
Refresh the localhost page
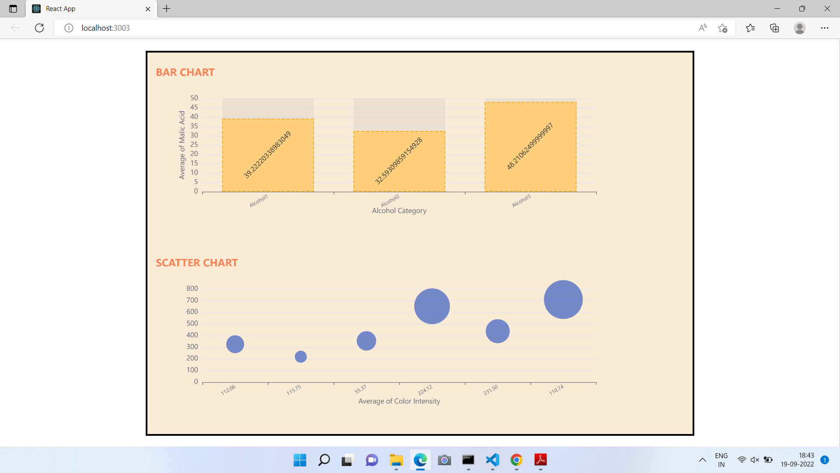tap(39, 28)
